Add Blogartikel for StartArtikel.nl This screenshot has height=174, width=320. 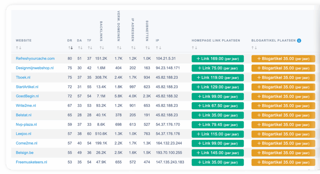283,87
